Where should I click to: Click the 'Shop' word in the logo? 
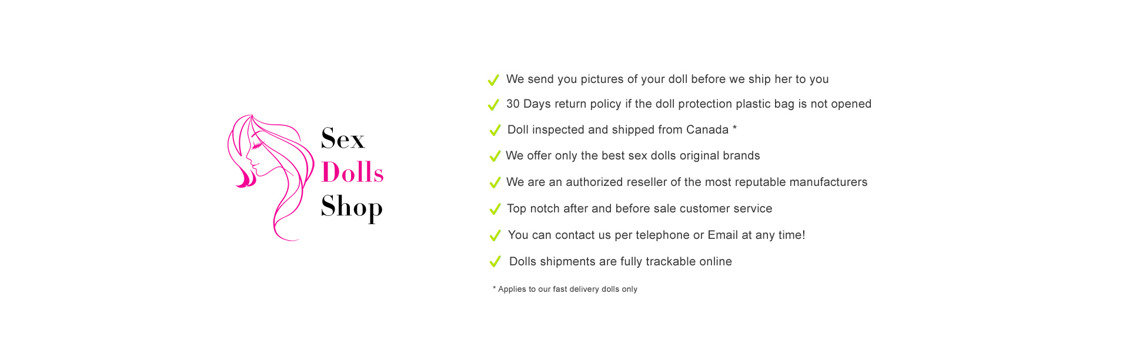(x=352, y=207)
